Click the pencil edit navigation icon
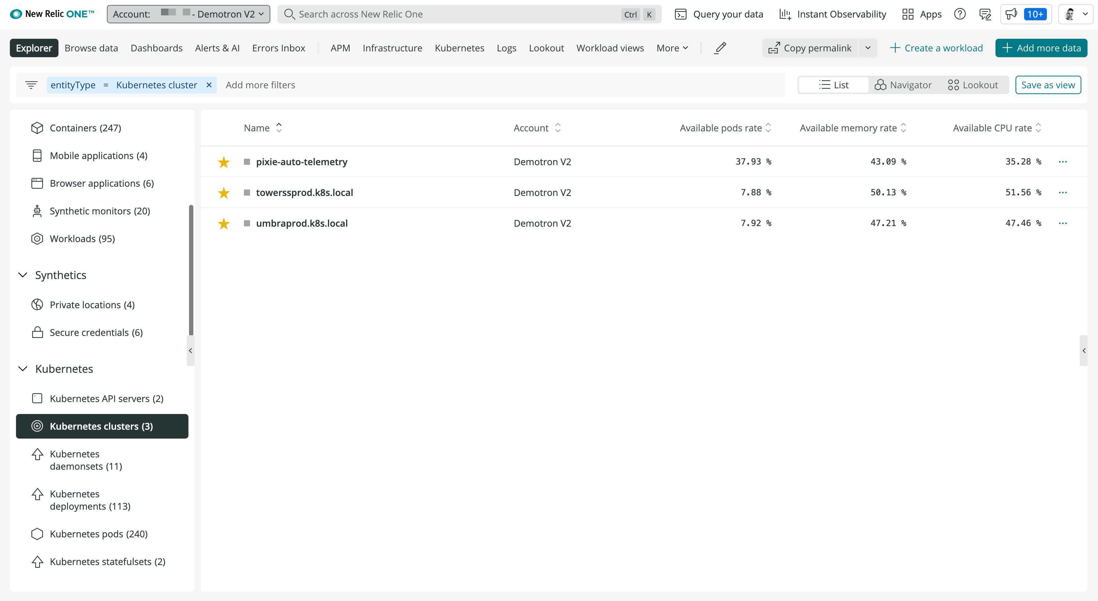 pos(720,48)
